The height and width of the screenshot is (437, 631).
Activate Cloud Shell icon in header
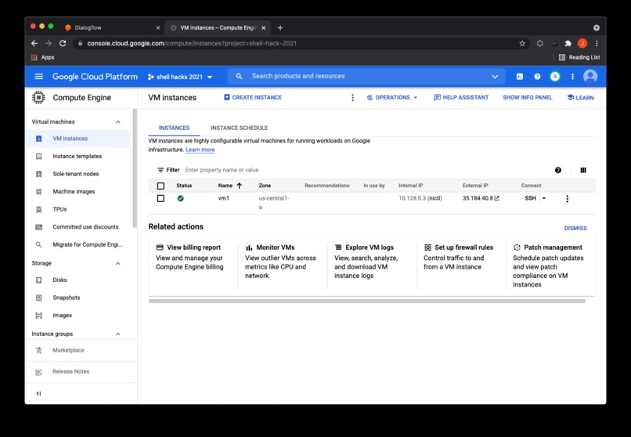[520, 77]
